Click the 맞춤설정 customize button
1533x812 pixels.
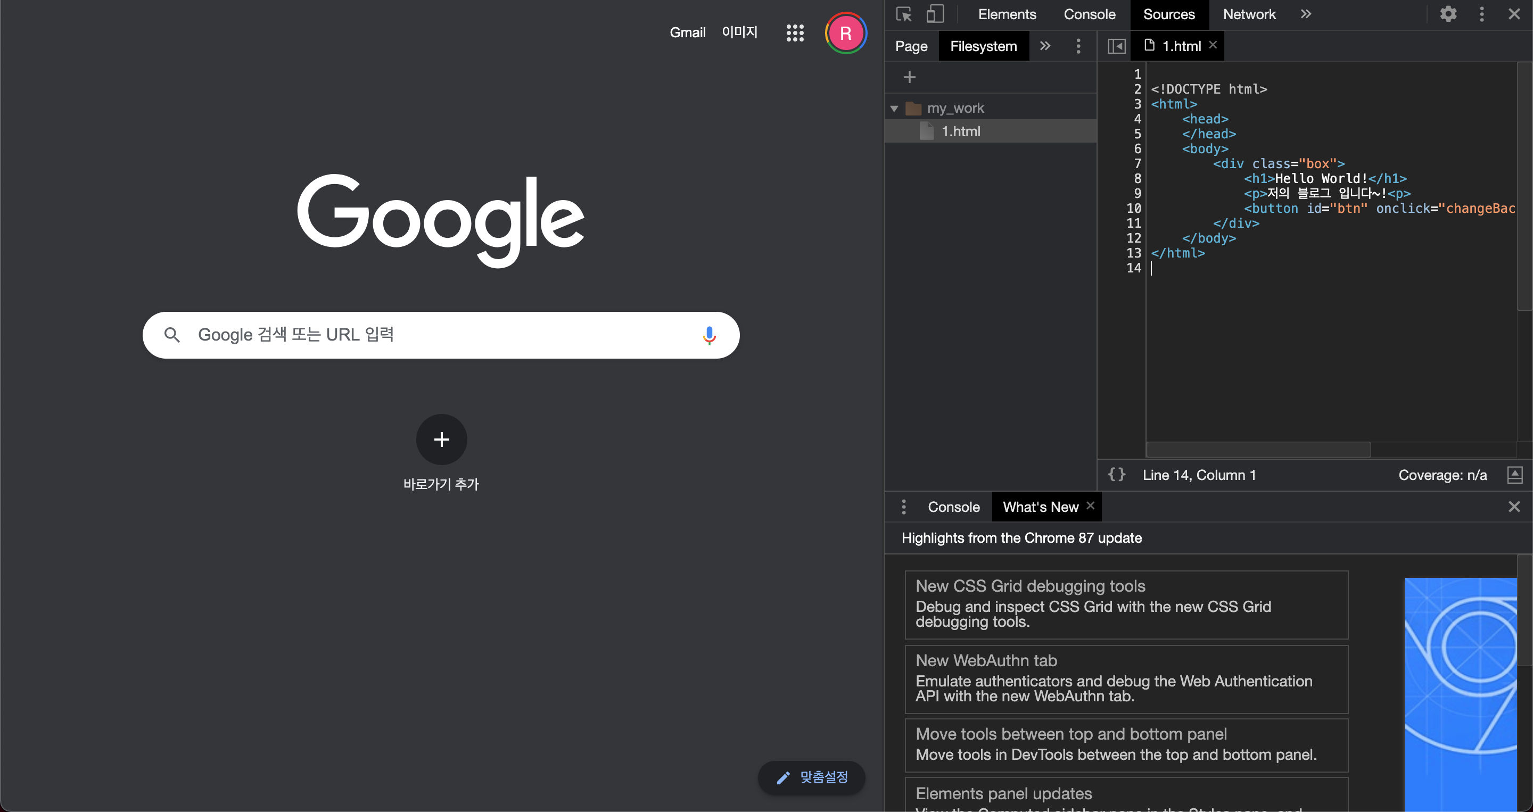(x=812, y=777)
